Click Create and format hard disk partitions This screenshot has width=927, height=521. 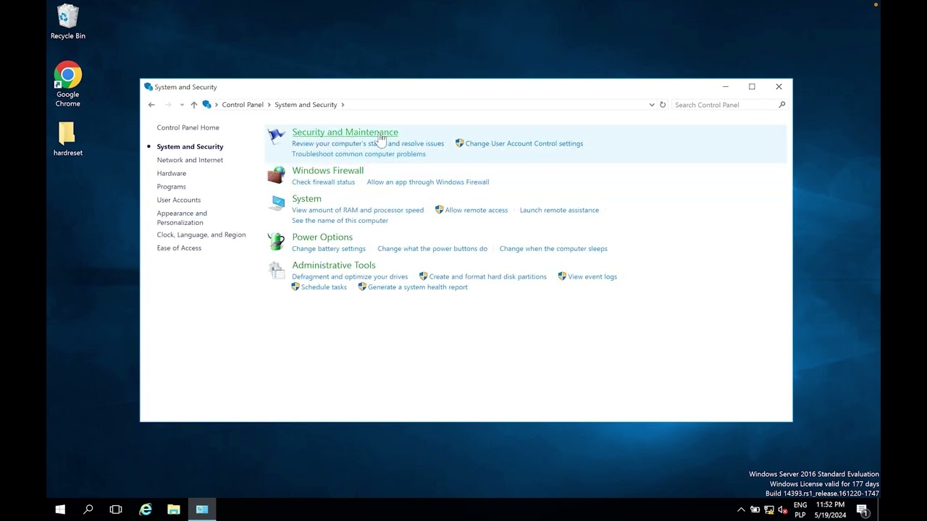point(487,277)
